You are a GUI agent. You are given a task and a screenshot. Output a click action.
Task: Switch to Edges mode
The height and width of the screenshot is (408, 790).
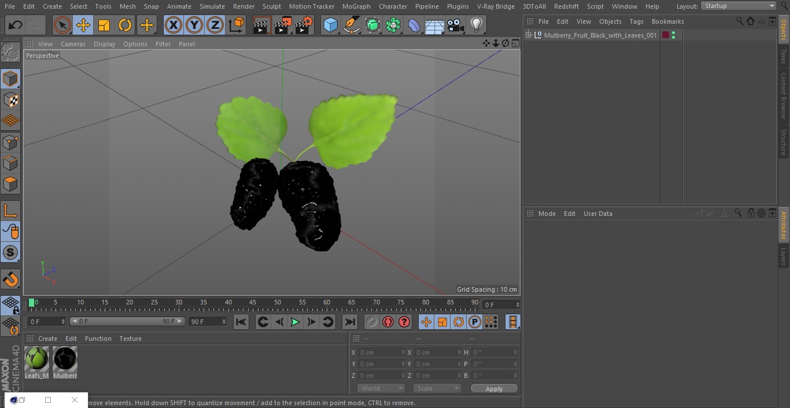pos(10,163)
